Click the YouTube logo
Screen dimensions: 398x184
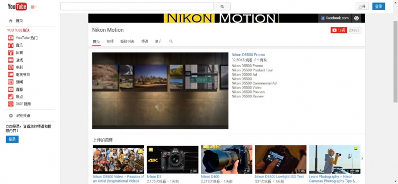pos(17,6)
